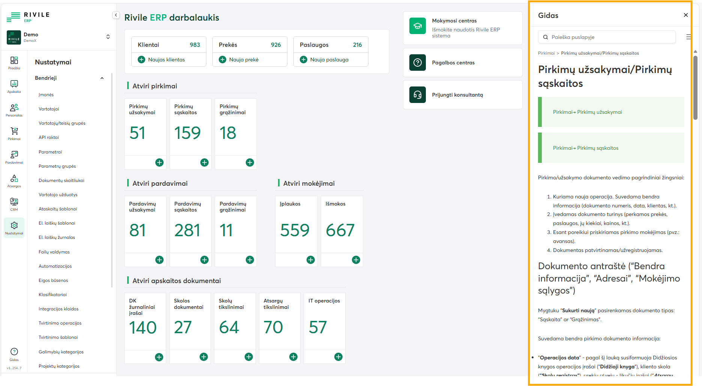This screenshot has height=386, width=702.
Task: Collapse the left sidebar with arrow button
Action: [116, 15]
